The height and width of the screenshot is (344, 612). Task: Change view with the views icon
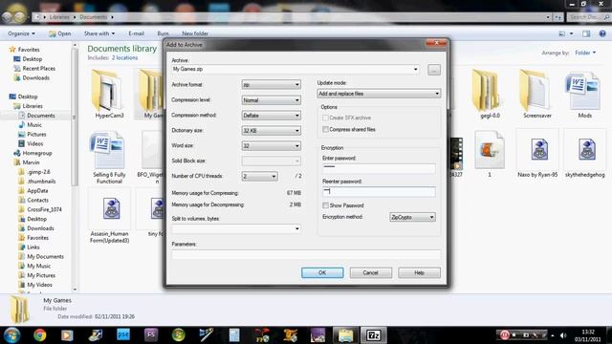tap(562, 34)
